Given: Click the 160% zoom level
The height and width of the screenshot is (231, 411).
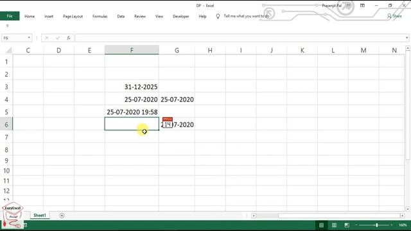Looking at the screenshot, I should pyautogui.click(x=403, y=225).
